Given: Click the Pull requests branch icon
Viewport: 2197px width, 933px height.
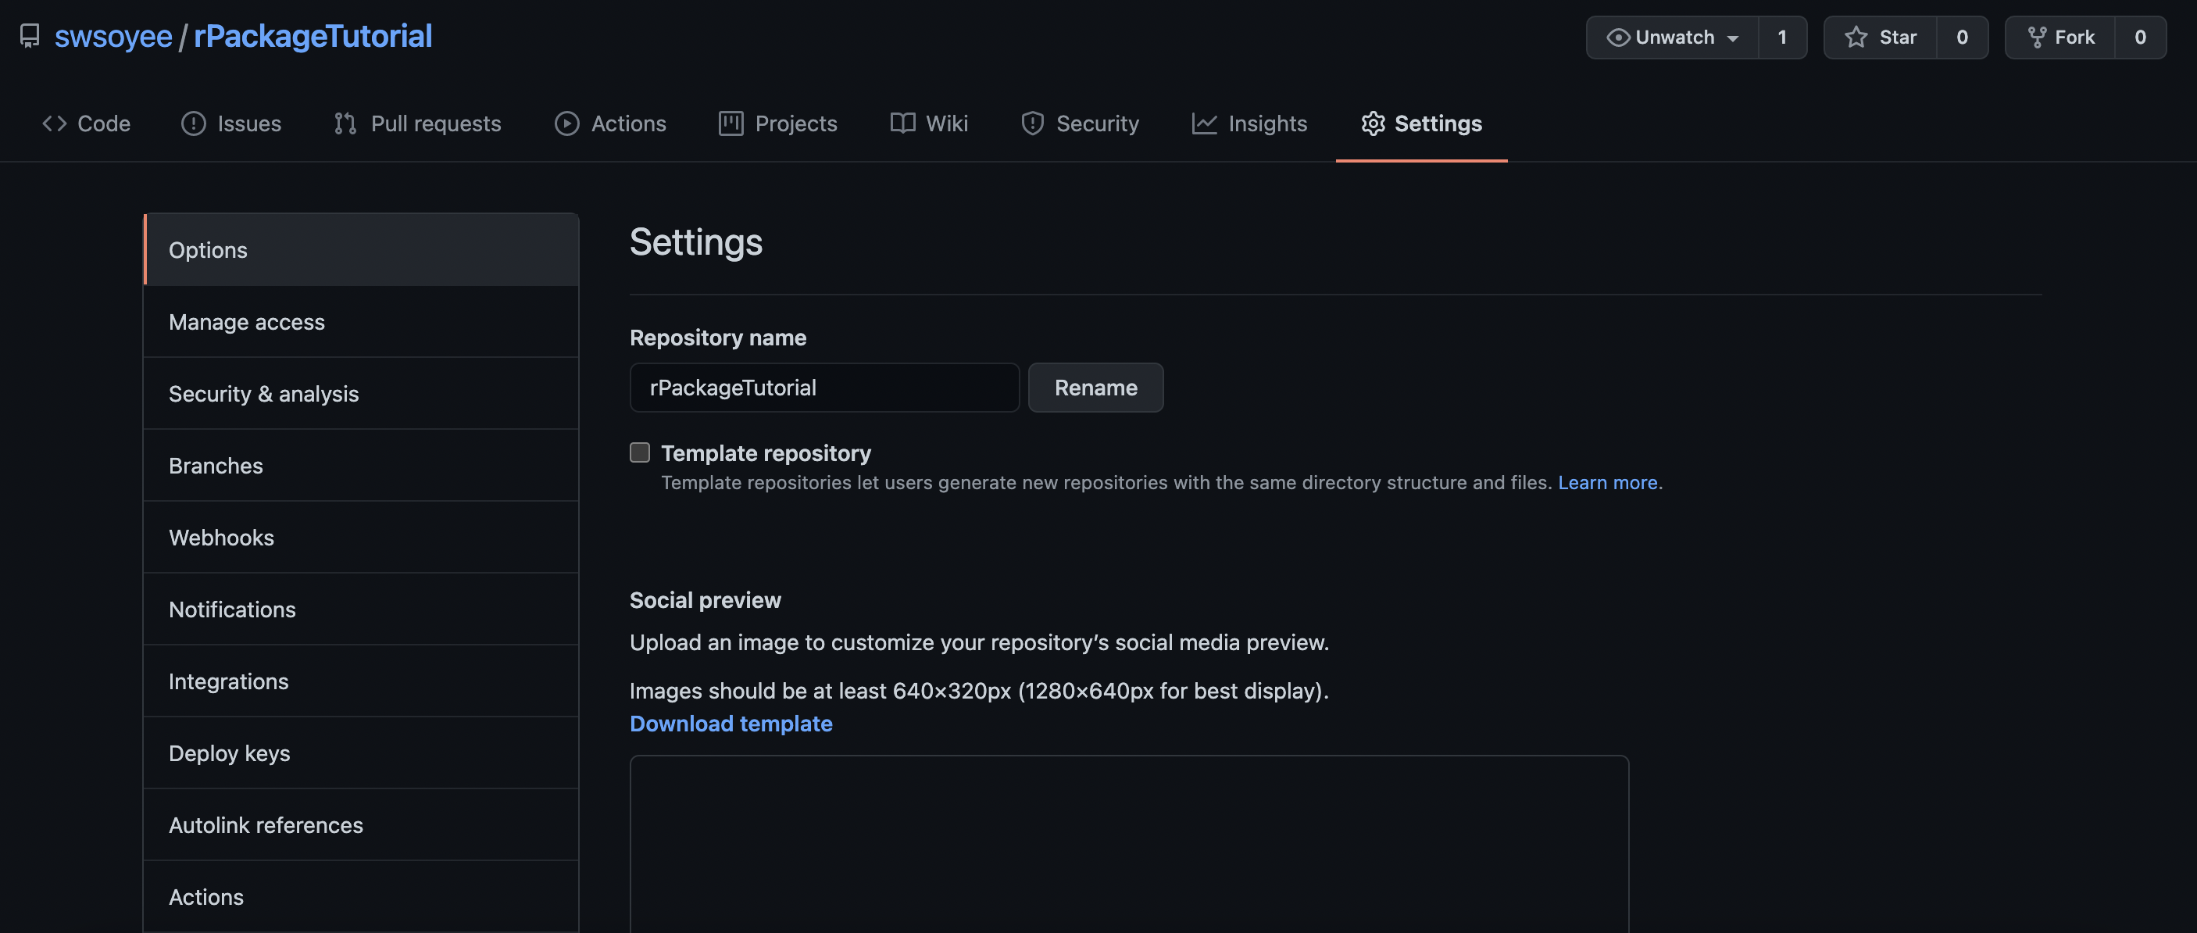Looking at the screenshot, I should [x=345, y=123].
